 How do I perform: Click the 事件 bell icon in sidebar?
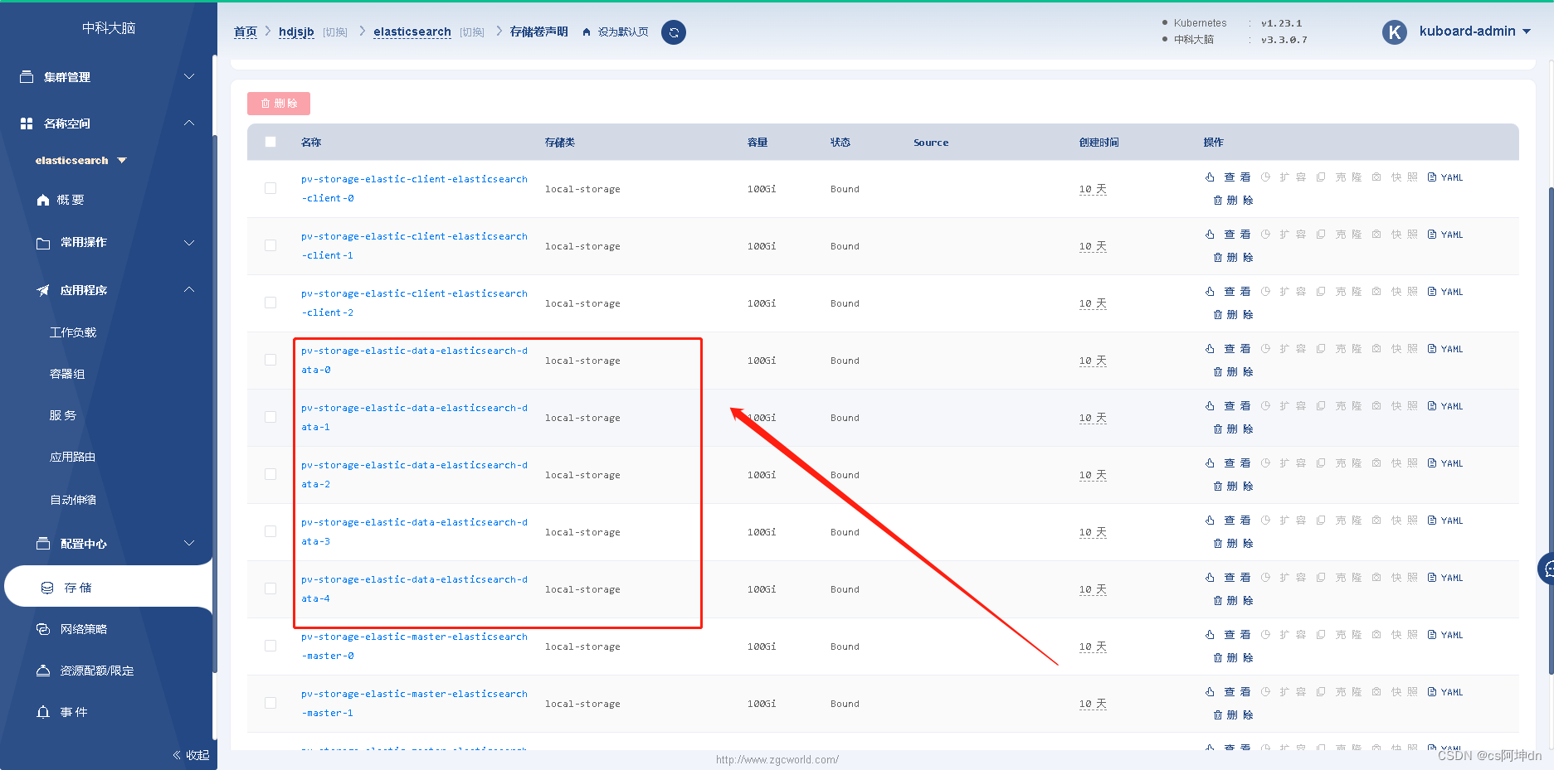pos(43,712)
